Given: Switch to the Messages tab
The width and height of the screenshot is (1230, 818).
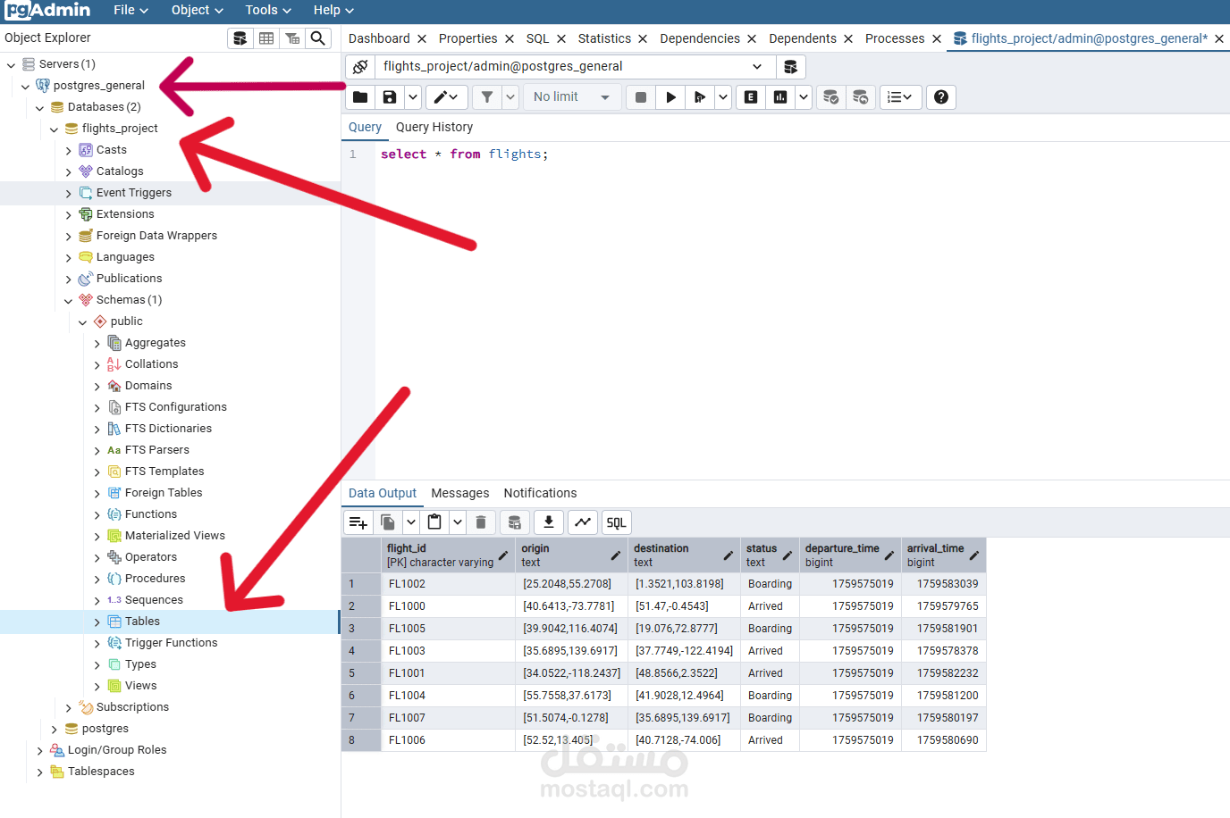Looking at the screenshot, I should [x=460, y=494].
